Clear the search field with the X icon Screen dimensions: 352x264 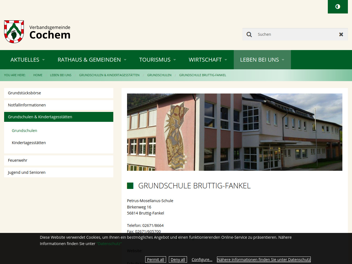click(x=341, y=34)
